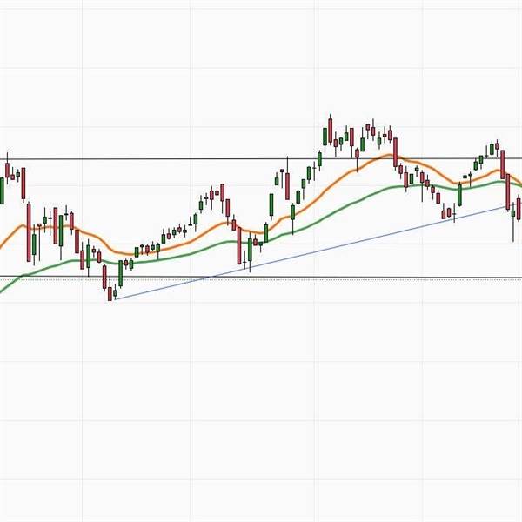The image size is (522, 522).
Task: Click the left end of the upper horizontal line
Action: (3, 159)
